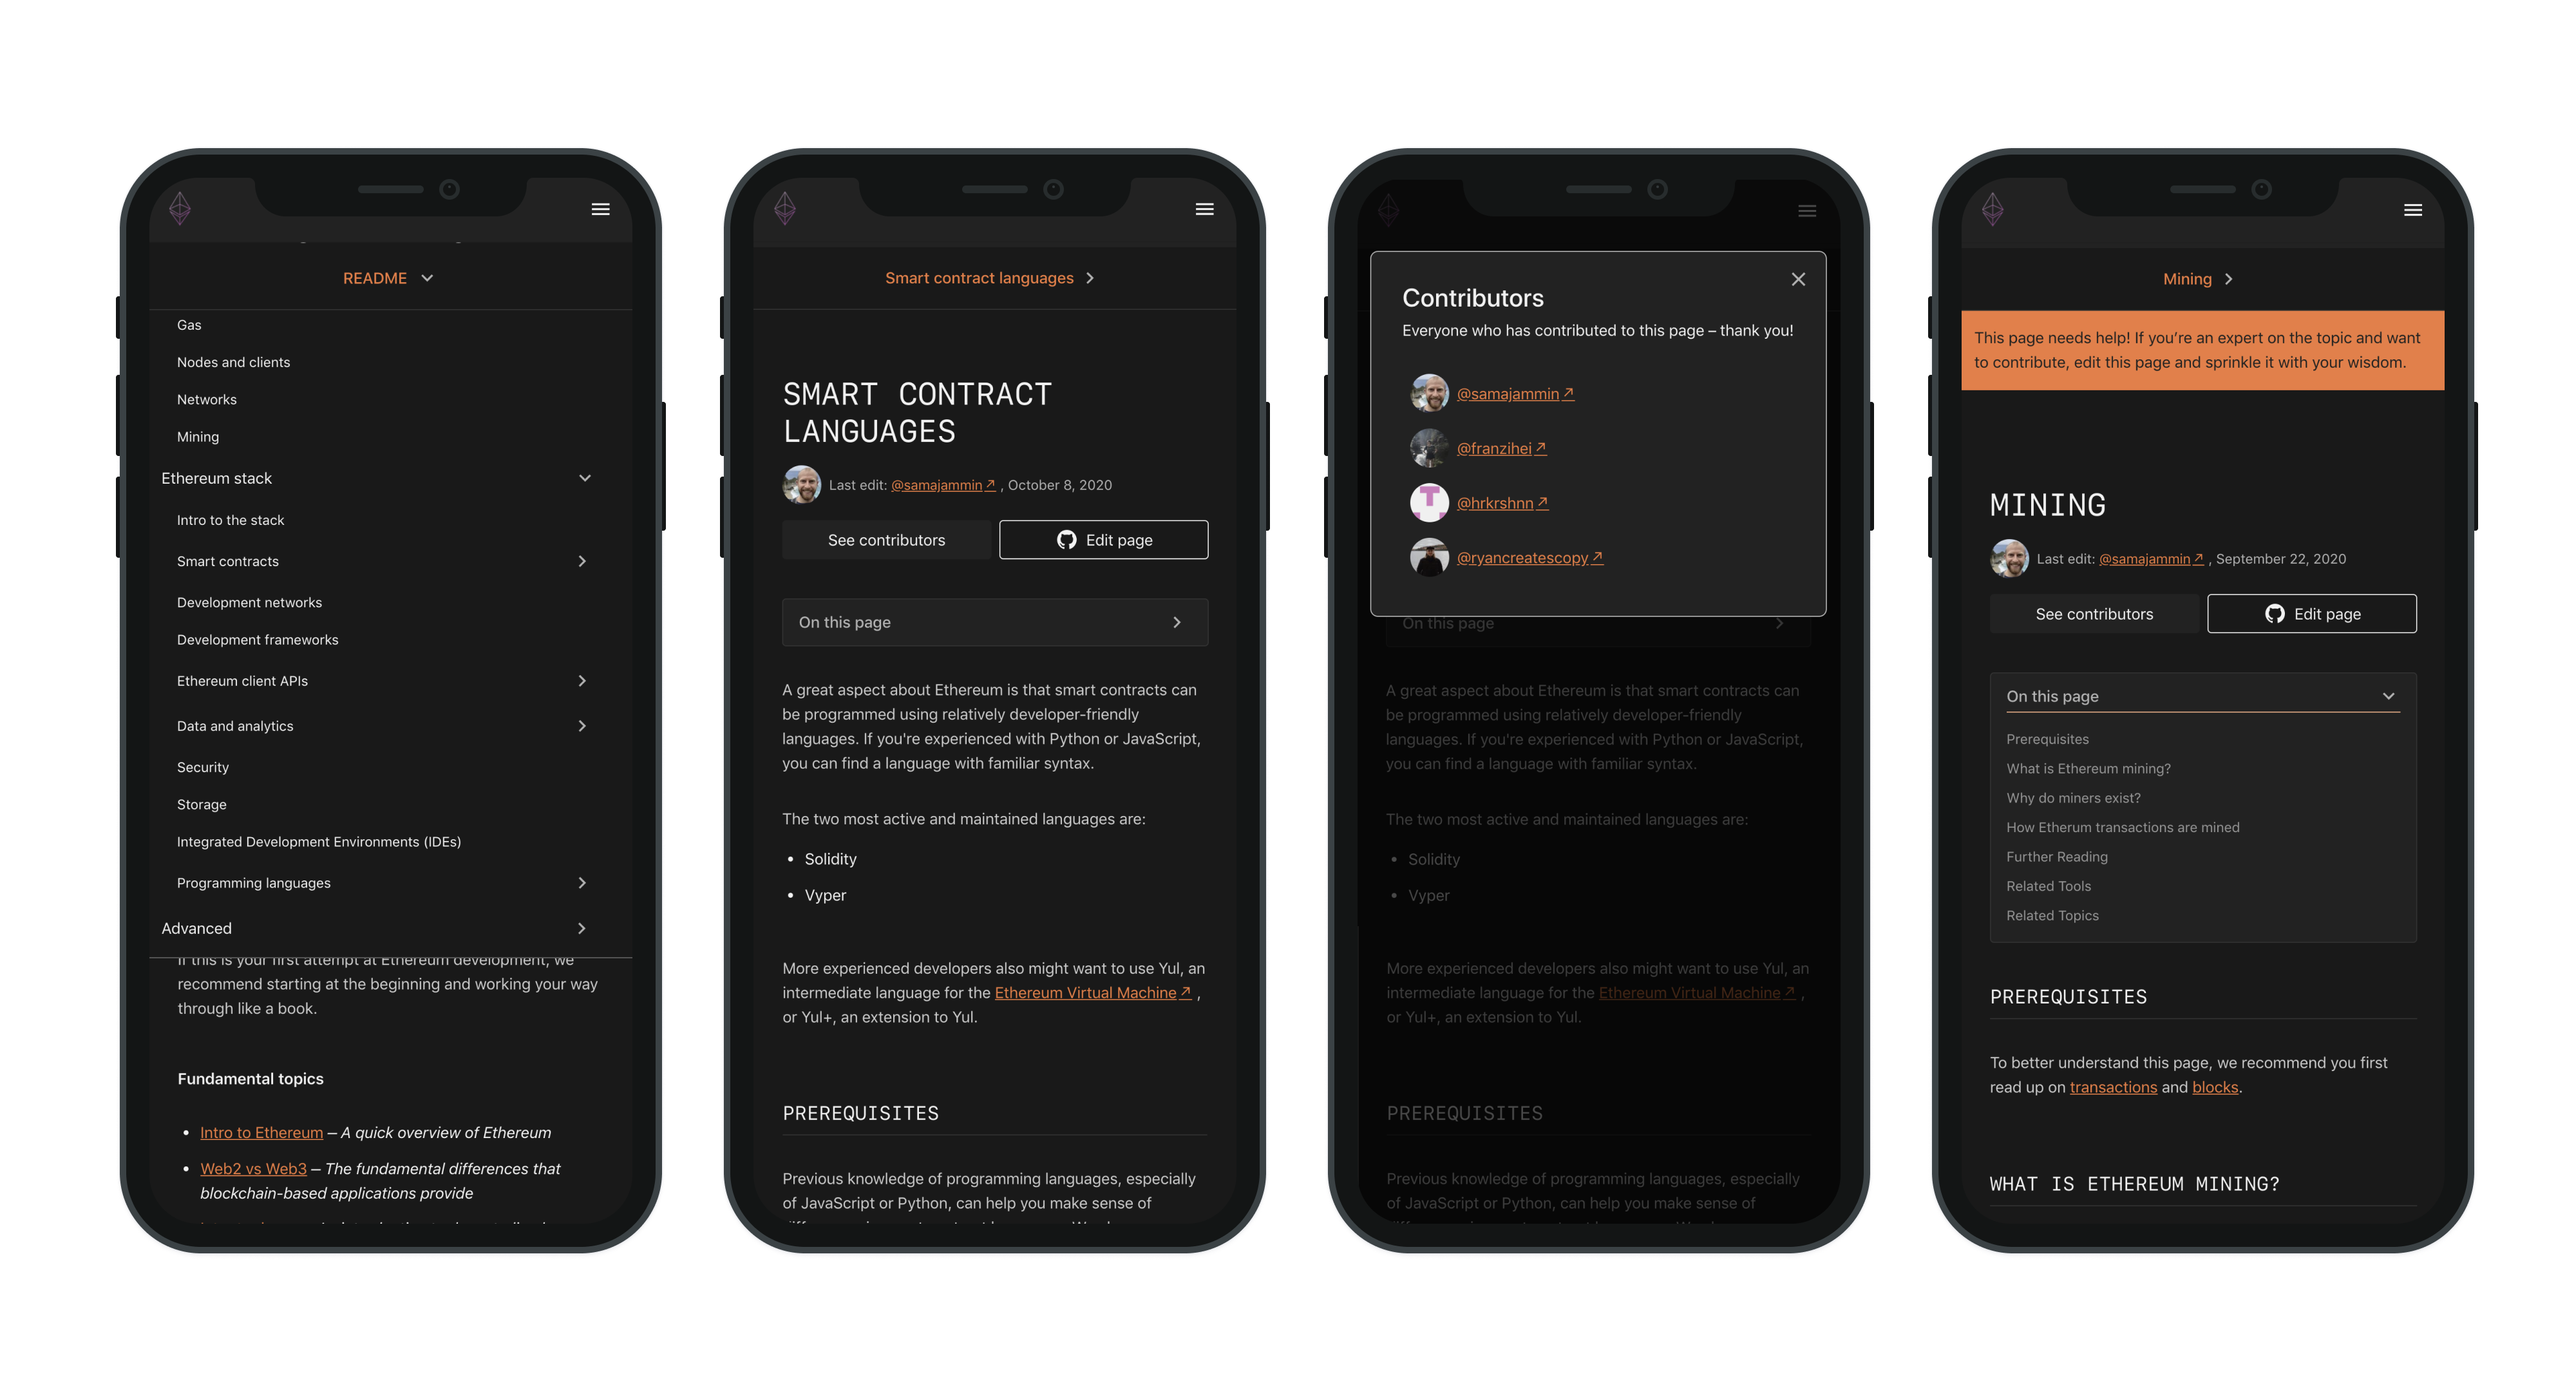Click the Edit page button
The width and height of the screenshot is (2576, 1377).
tap(1104, 540)
